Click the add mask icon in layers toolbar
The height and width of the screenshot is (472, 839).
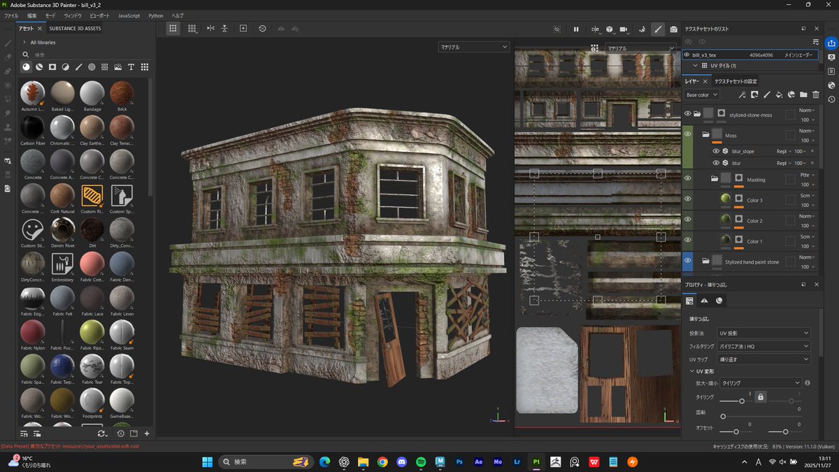[754, 94]
